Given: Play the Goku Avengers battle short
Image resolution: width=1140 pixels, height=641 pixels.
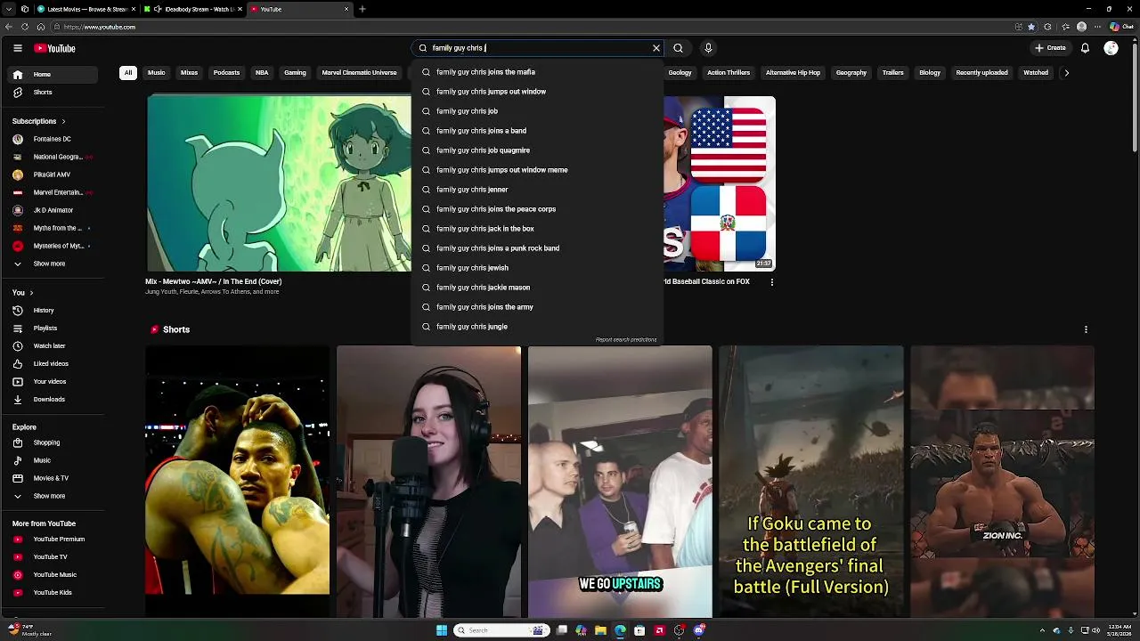Looking at the screenshot, I should 810,482.
